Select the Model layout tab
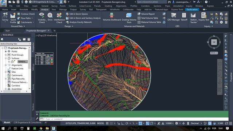The width and height of the screenshot is (233, 131). click(7, 123)
